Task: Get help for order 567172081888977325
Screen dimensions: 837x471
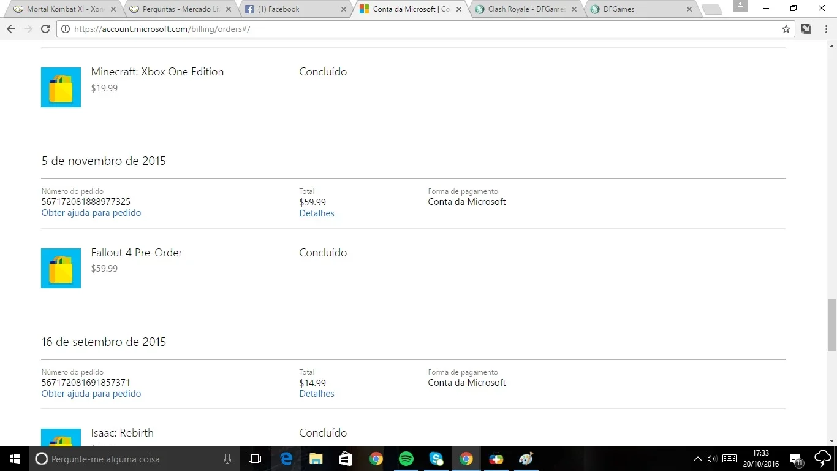Action: coord(91,213)
